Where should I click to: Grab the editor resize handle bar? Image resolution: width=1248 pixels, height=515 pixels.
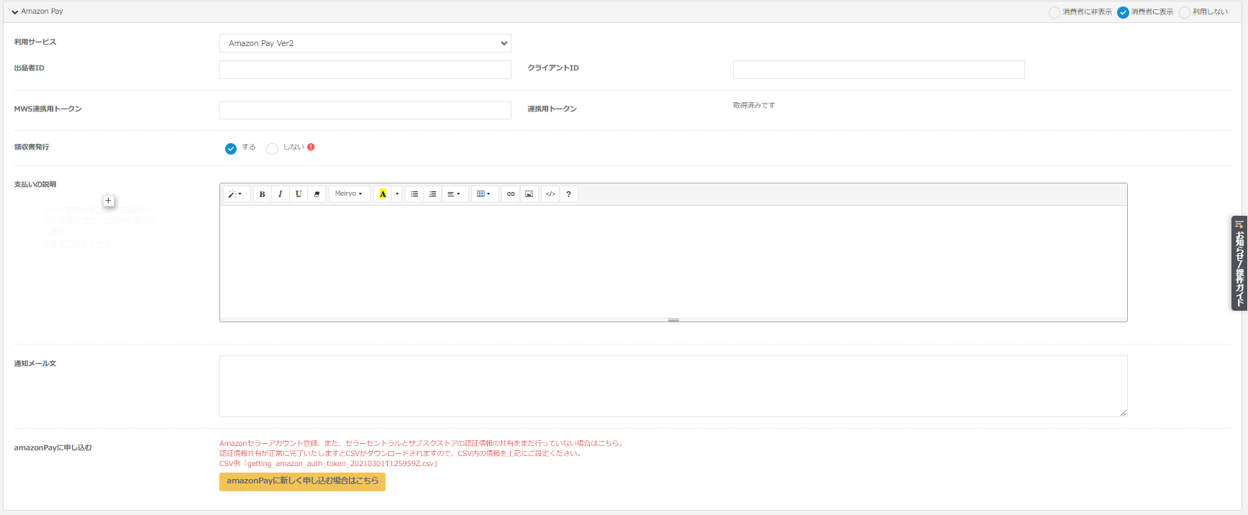coord(673,319)
